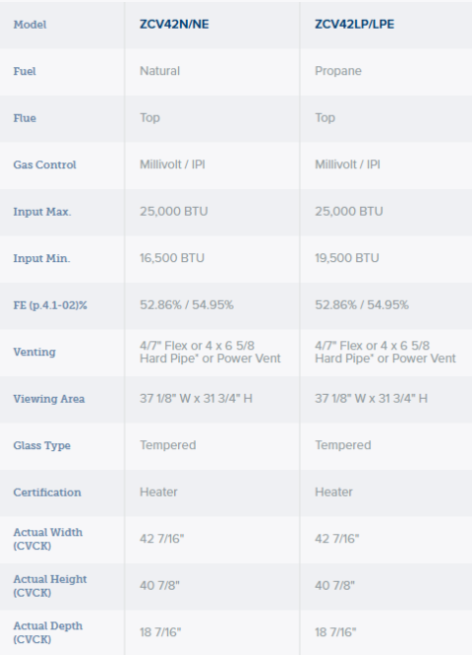Select the Natural fuel cell
This screenshot has height=655, width=472.
click(159, 71)
